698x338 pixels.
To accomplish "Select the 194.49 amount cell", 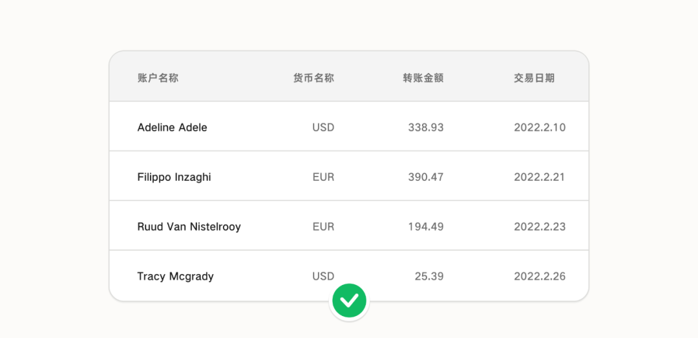I will [426, 227].
